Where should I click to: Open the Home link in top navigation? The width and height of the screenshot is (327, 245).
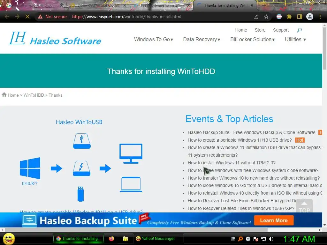(241, 30)
